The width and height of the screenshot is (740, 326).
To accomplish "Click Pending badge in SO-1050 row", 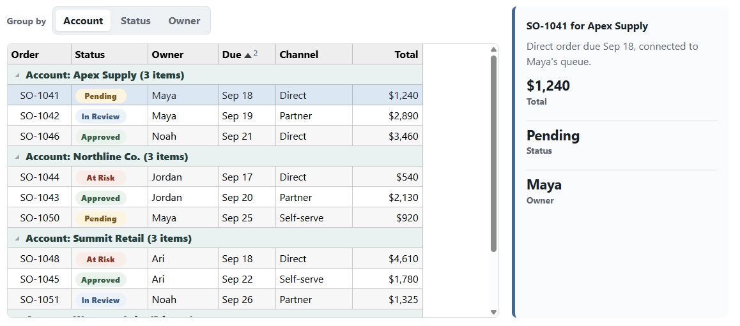I will coord(100,219).
